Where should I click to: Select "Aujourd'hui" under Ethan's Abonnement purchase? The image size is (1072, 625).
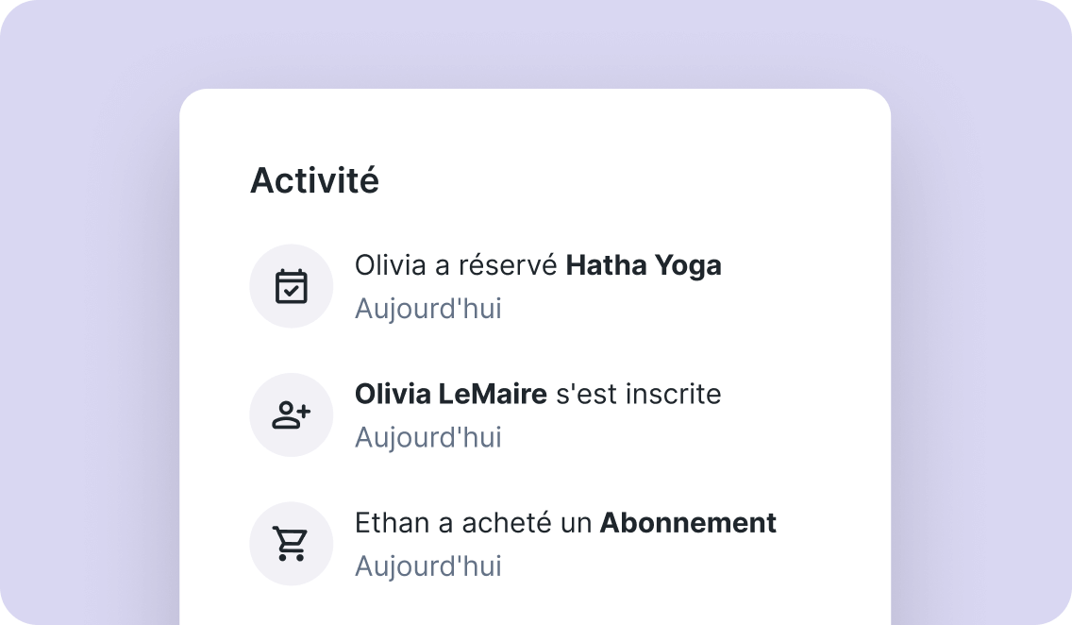point(427,566)
